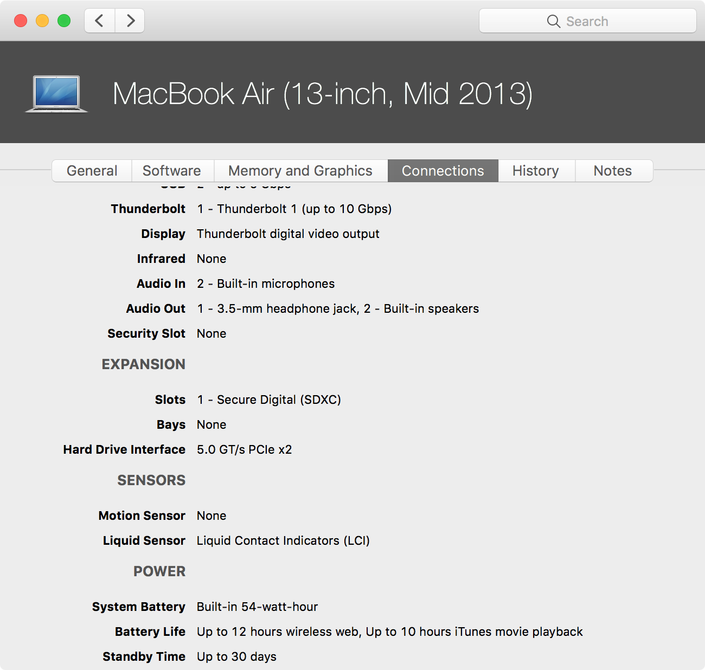705x670 pixels.
Task: Click the POWER section heading
Action: click(159, 571)
